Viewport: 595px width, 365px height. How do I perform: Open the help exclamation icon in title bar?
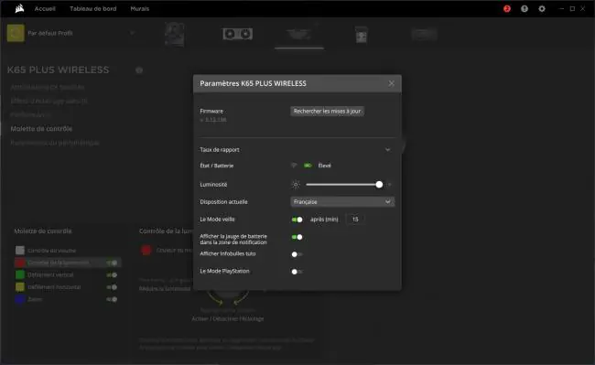(525, 9)
